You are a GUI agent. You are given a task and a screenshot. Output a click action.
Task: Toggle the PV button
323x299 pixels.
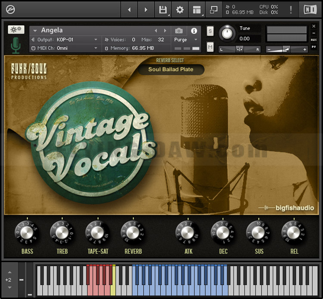point(314,47)
